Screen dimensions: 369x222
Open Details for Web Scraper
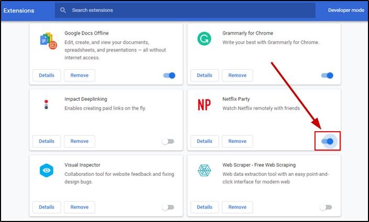point(204,207)
